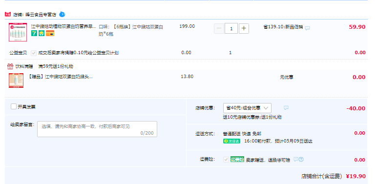Check the 开具发票 invoice checkbox
The image size is (377, 184).
coord(14,106)
